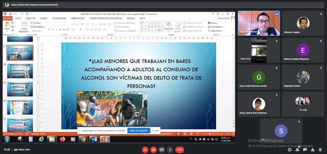The image size is (327, 154).
Task: Expand the Diseño layout dropdown
Action: 37,23
